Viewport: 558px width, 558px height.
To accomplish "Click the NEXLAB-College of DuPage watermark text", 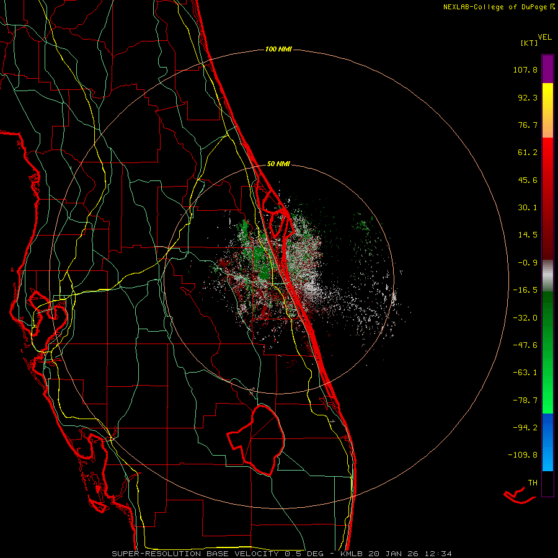I will point(498,7).
